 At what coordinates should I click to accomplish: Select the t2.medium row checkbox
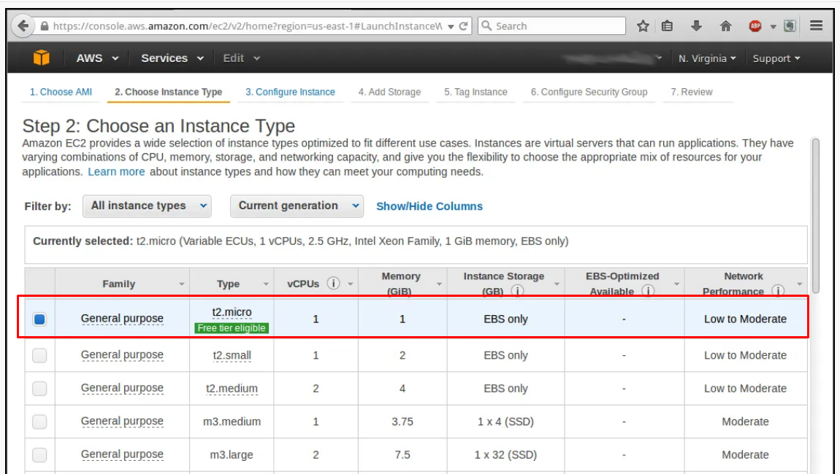click(39, 389)
